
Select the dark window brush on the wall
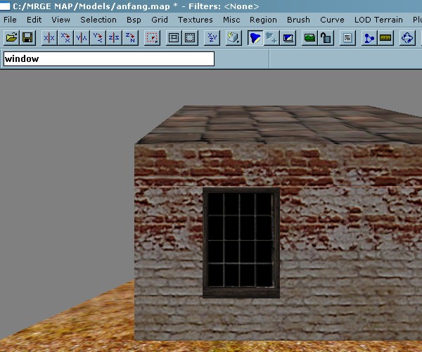coord(241,243)
